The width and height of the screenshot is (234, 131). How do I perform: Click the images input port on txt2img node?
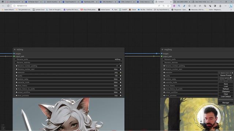tap(14, 53)
